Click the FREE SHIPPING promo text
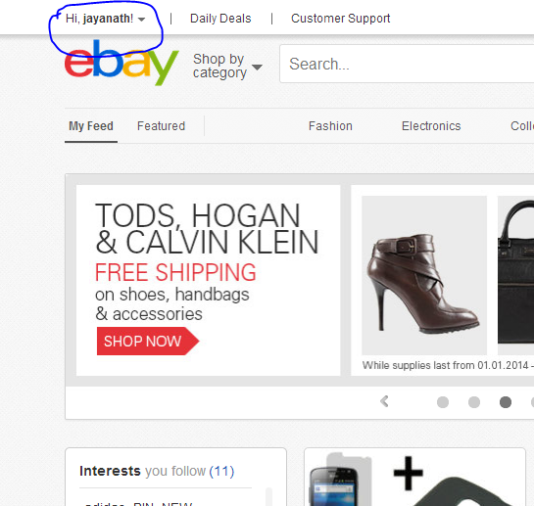Screen dimensions: 534x506 175,272
